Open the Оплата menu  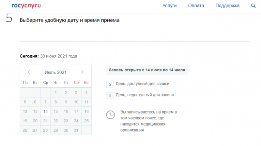tap(196, 6)
